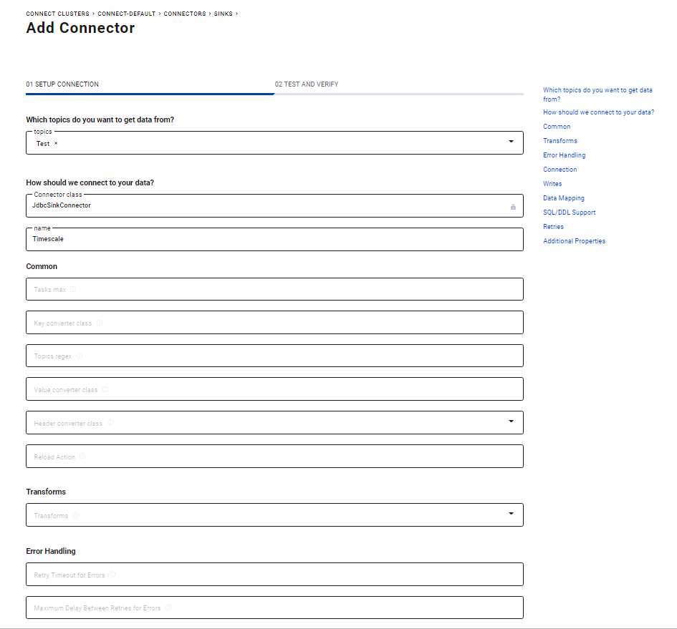Click Connectors in the breadcrumb
The image size is (677, 629).
point(186,14)
